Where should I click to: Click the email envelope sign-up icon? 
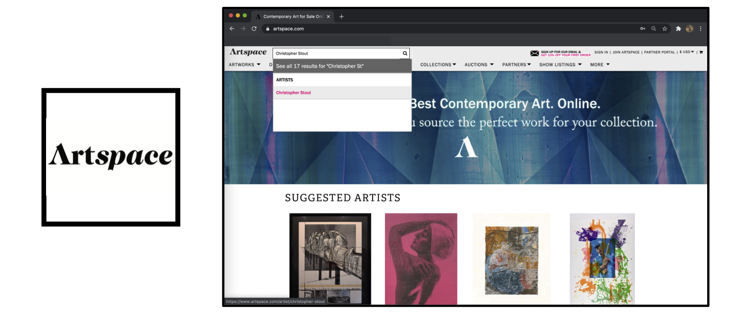[535, 53]
